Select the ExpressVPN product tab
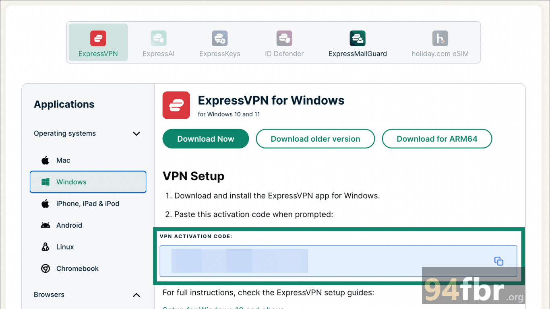The width and height of the screenshot is (550, 309). pos(98,42)
